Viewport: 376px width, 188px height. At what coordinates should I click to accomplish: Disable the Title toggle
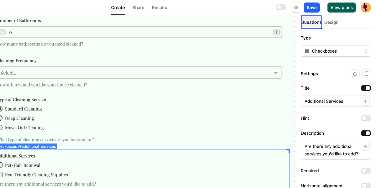(x=366, y=88)
